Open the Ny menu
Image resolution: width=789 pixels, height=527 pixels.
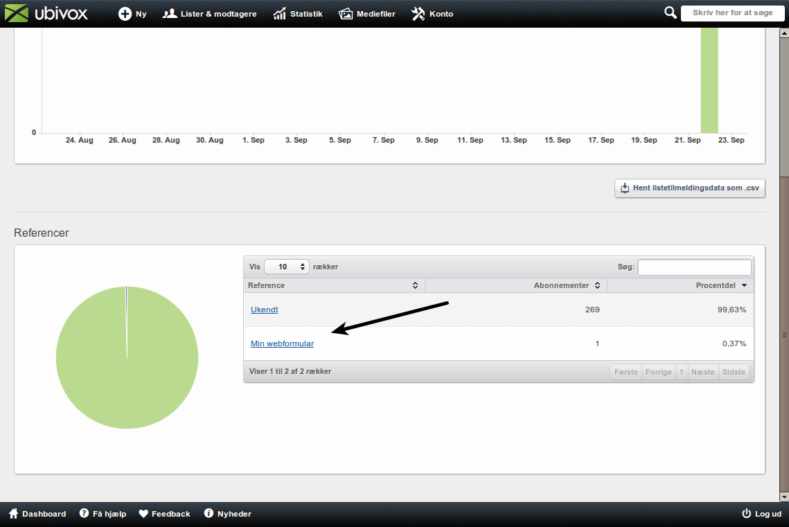tap(132, 14)
